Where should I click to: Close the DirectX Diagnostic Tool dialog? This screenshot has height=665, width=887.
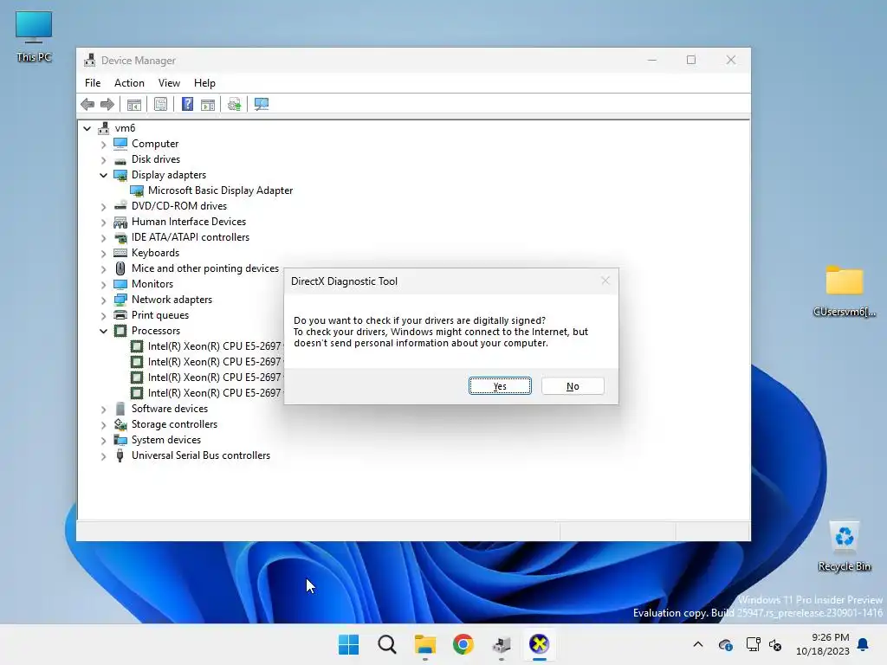pos(605,281)
